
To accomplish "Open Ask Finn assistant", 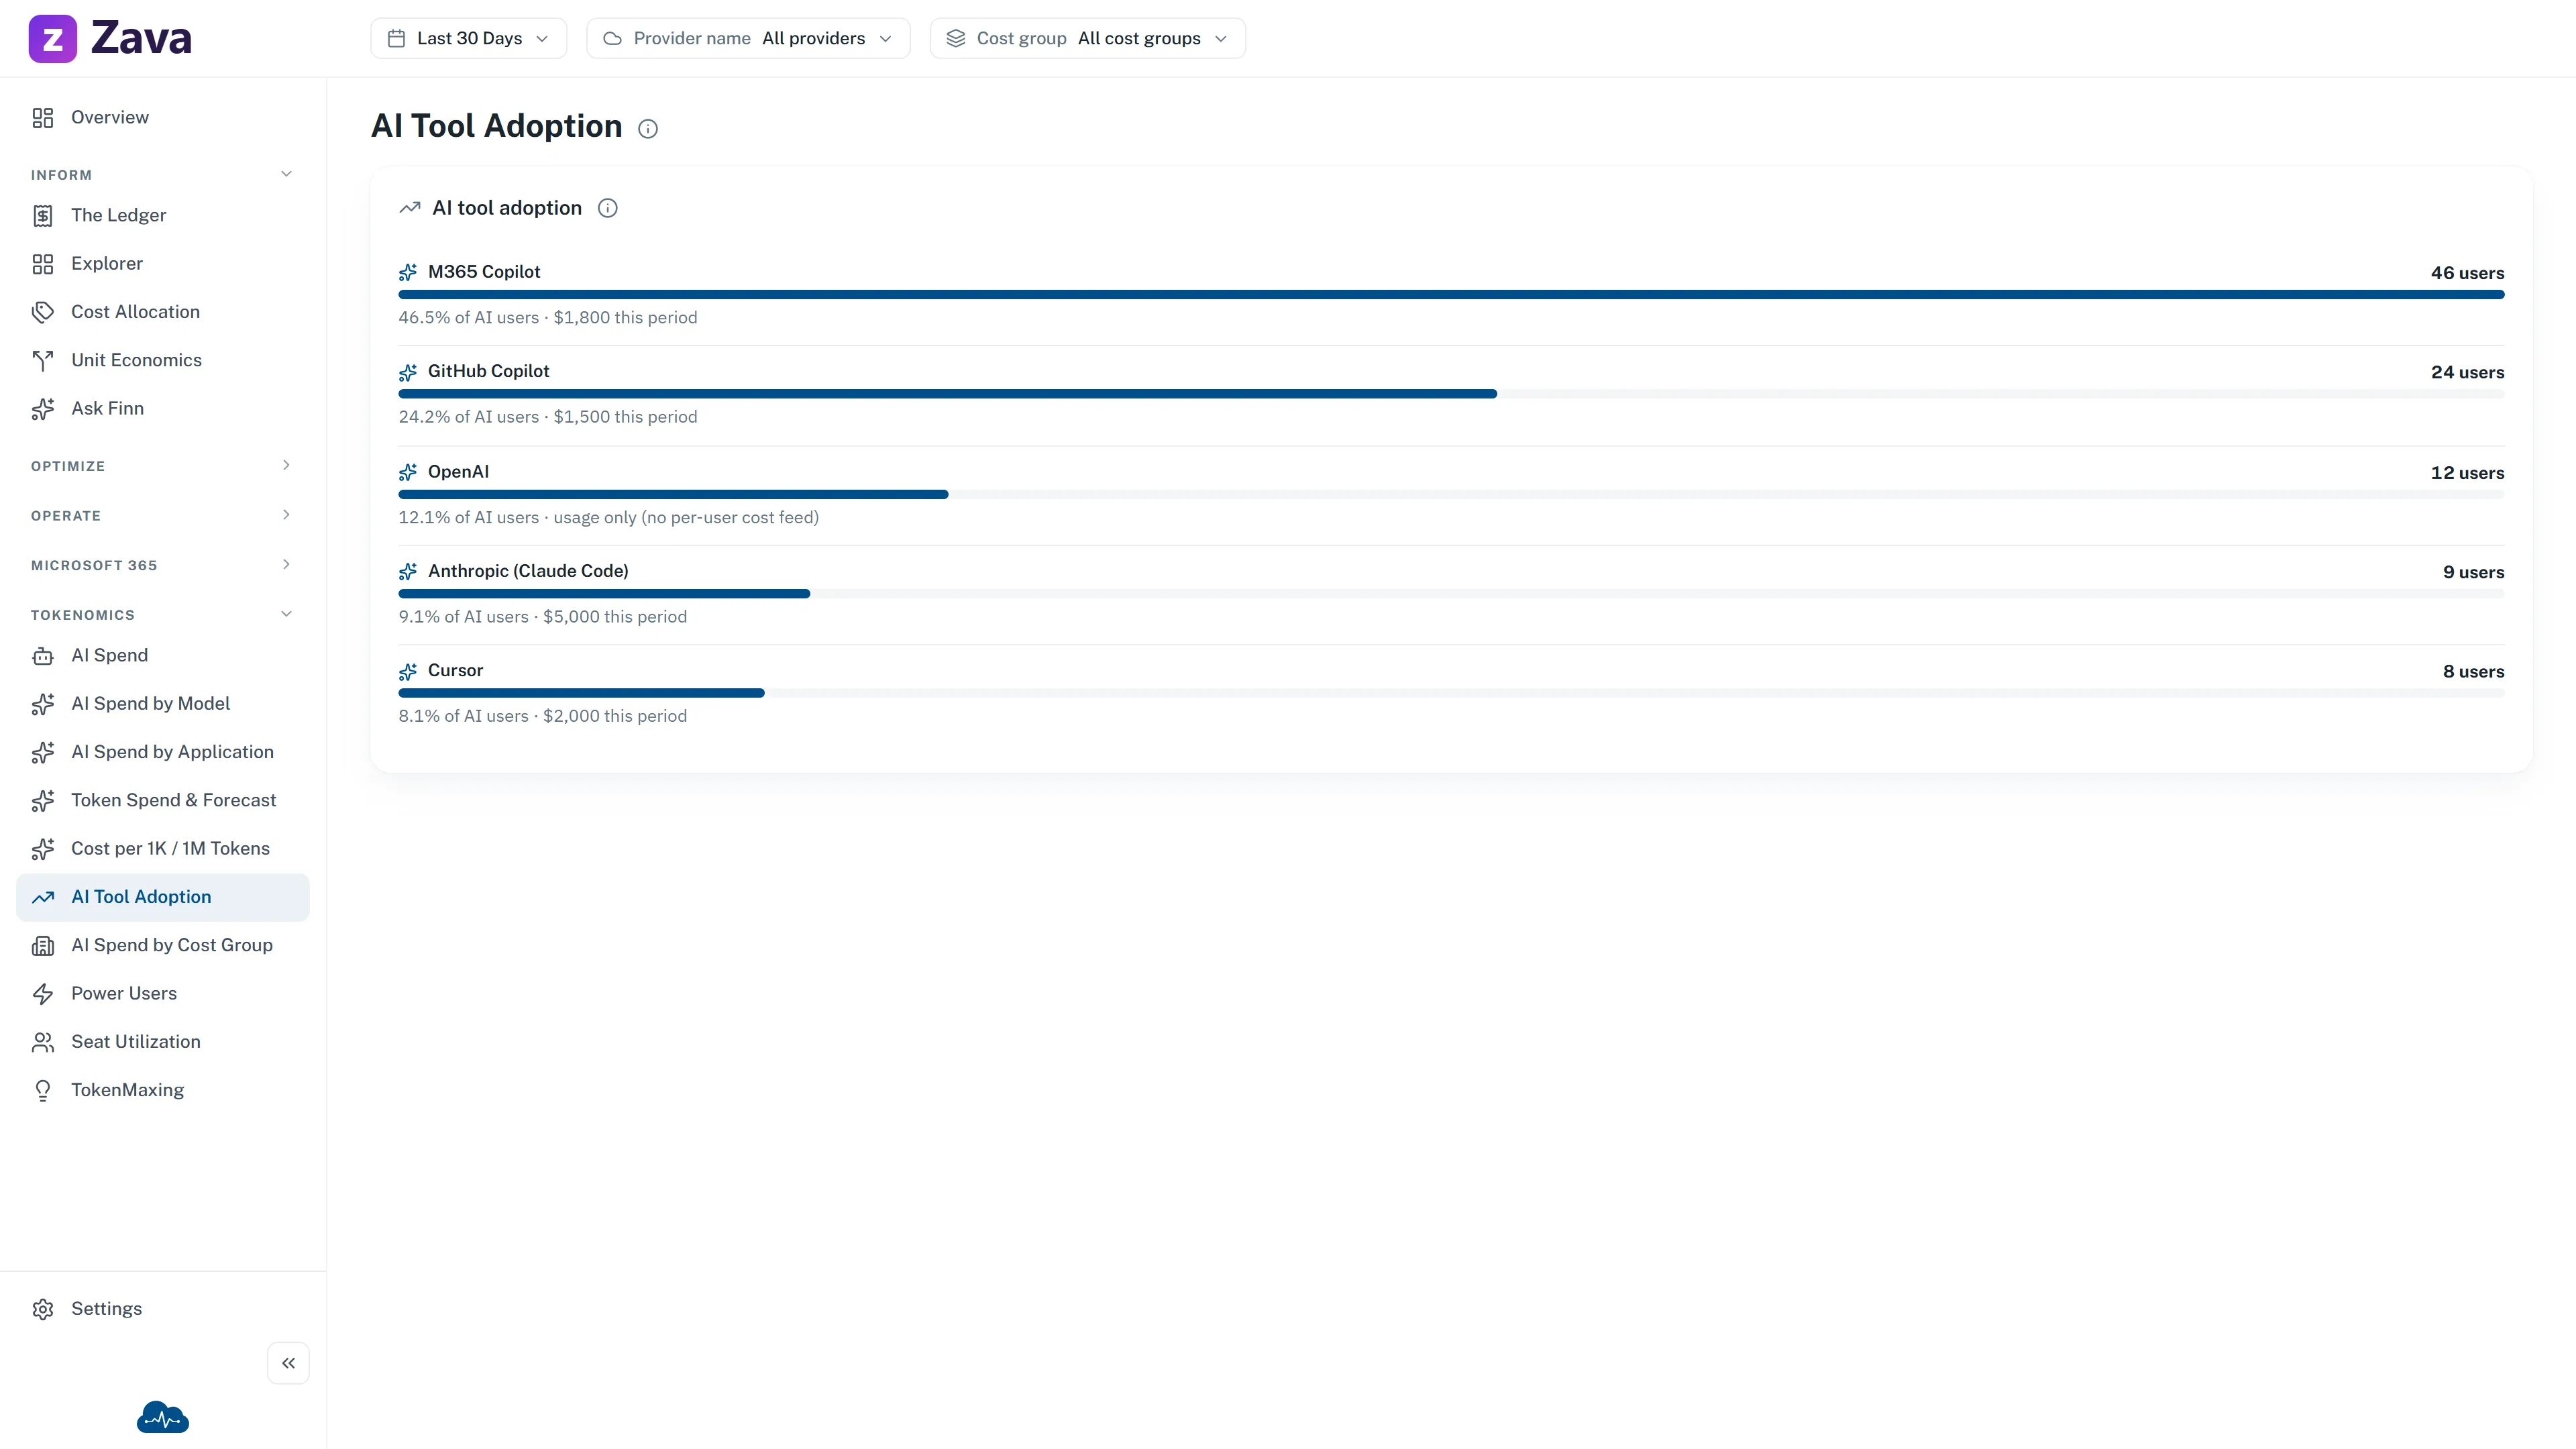I will [163, 409].
